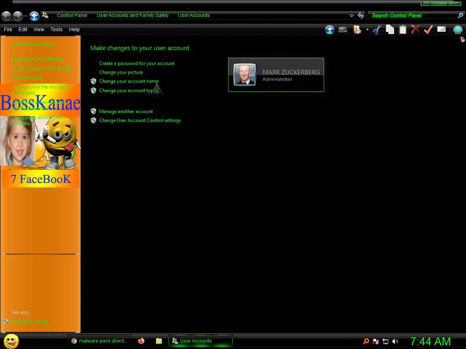This screenshot has height=349, width=466.
Task: Open the Folder Options toolbar icon
Action: tap(357, 29)
